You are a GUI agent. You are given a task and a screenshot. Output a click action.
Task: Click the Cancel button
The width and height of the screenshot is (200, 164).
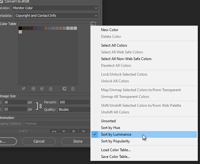(x=39, y=141)
